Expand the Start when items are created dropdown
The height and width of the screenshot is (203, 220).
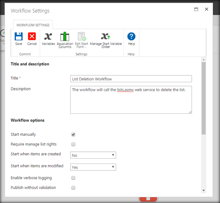click(x=93, y=155)
